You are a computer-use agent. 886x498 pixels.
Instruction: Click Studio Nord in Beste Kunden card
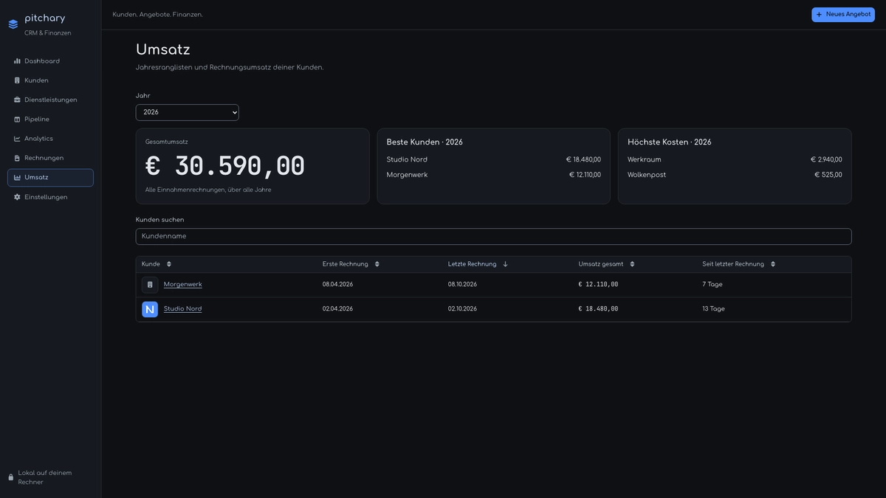click(x=407, y=160)
